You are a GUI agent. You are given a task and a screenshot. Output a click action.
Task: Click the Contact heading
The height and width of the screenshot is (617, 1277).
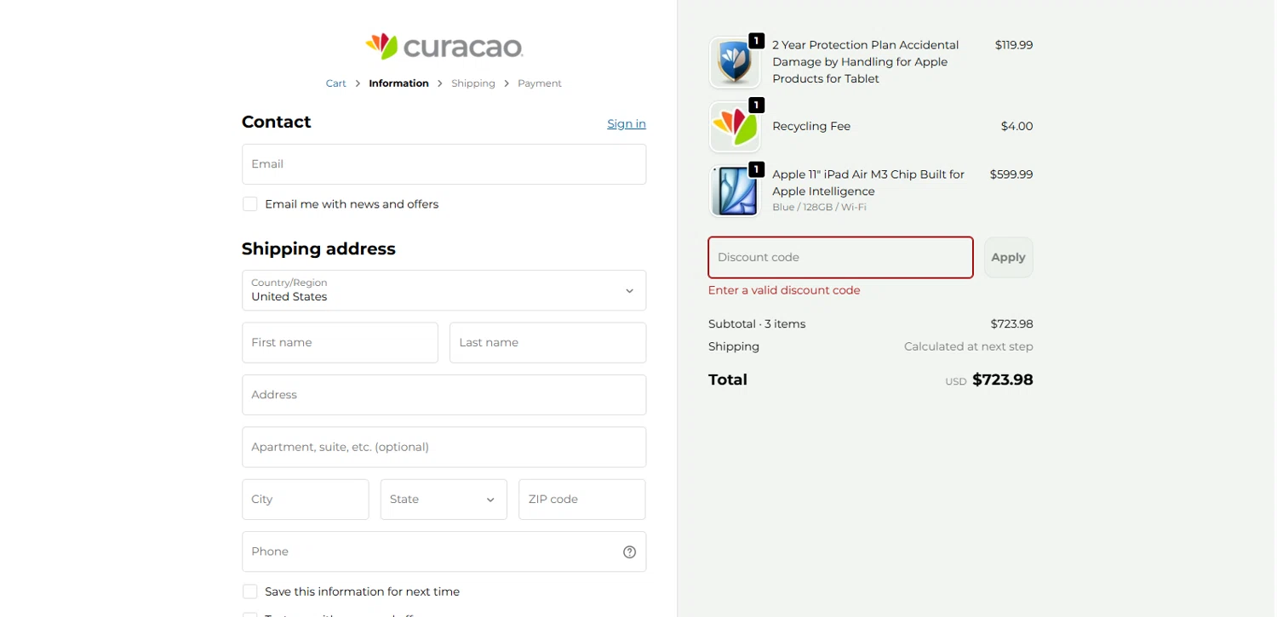click(277, 122)
